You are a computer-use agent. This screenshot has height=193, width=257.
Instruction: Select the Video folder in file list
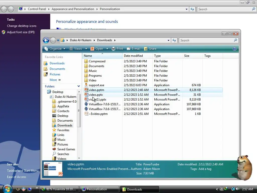point(93,80)
